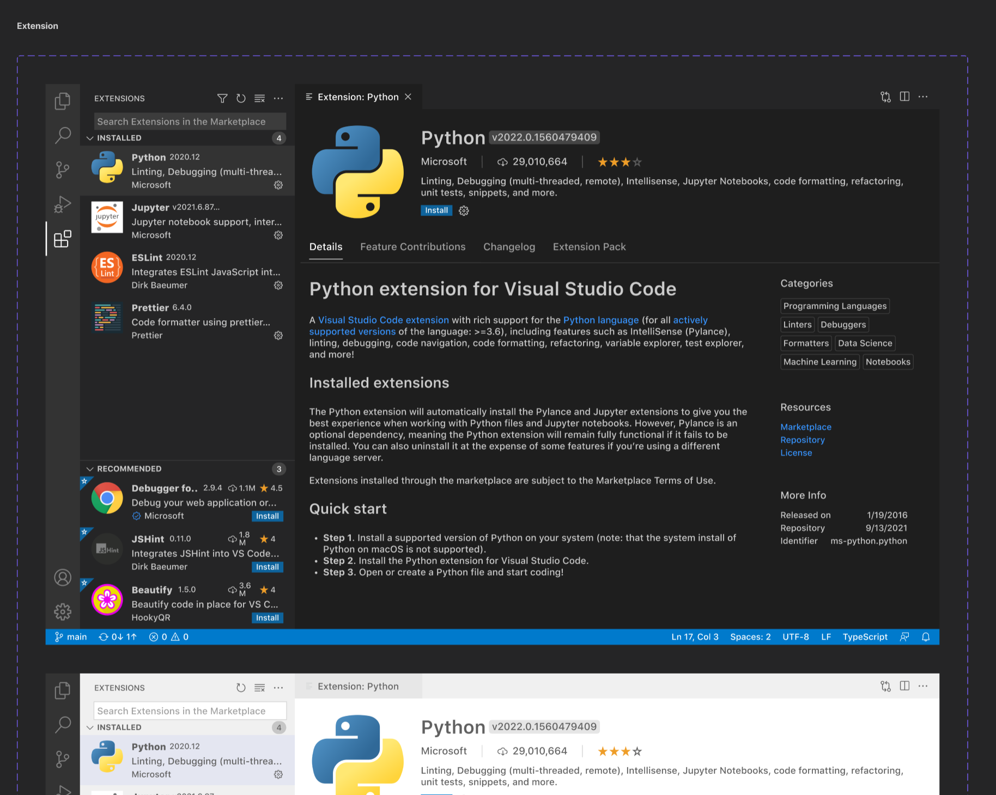Image resolution: width=996 pixels, height=795 pixels.
Task: Open the Search view in the sidebar
Action: pos(63,134)
